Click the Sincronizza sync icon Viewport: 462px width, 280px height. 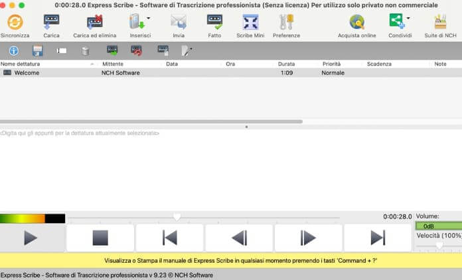click(15, 22)
